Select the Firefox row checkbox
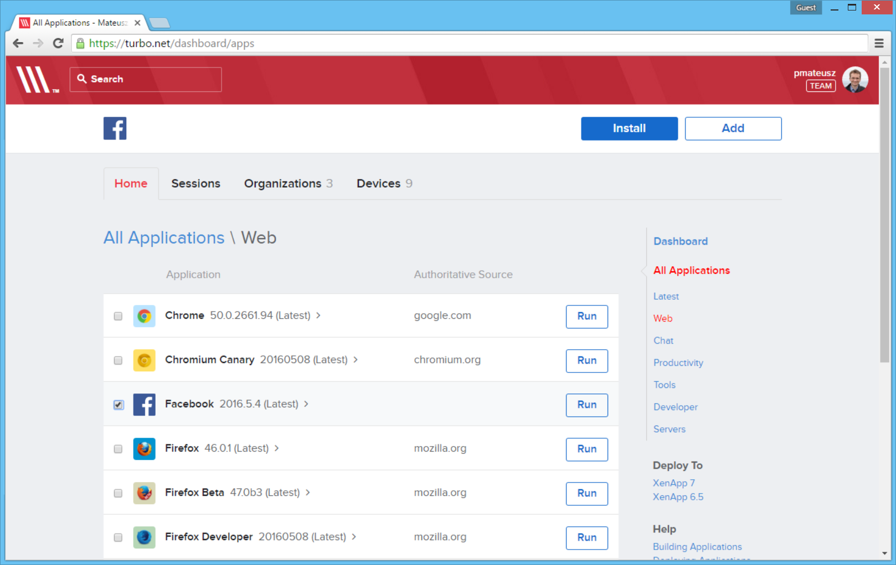 [118, 449]
